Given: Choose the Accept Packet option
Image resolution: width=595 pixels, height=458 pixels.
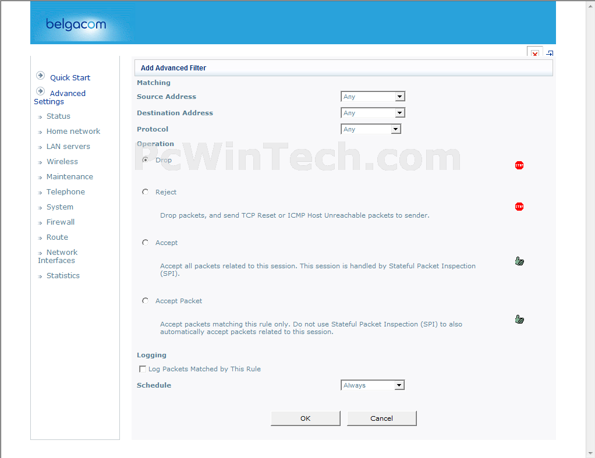Looking at the screenshot, I should point(146,301).
